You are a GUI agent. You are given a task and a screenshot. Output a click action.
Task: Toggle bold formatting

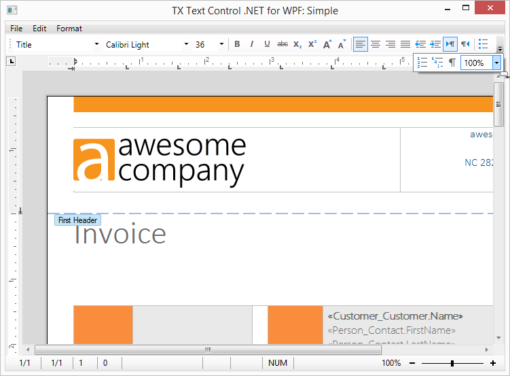[237, 44]
